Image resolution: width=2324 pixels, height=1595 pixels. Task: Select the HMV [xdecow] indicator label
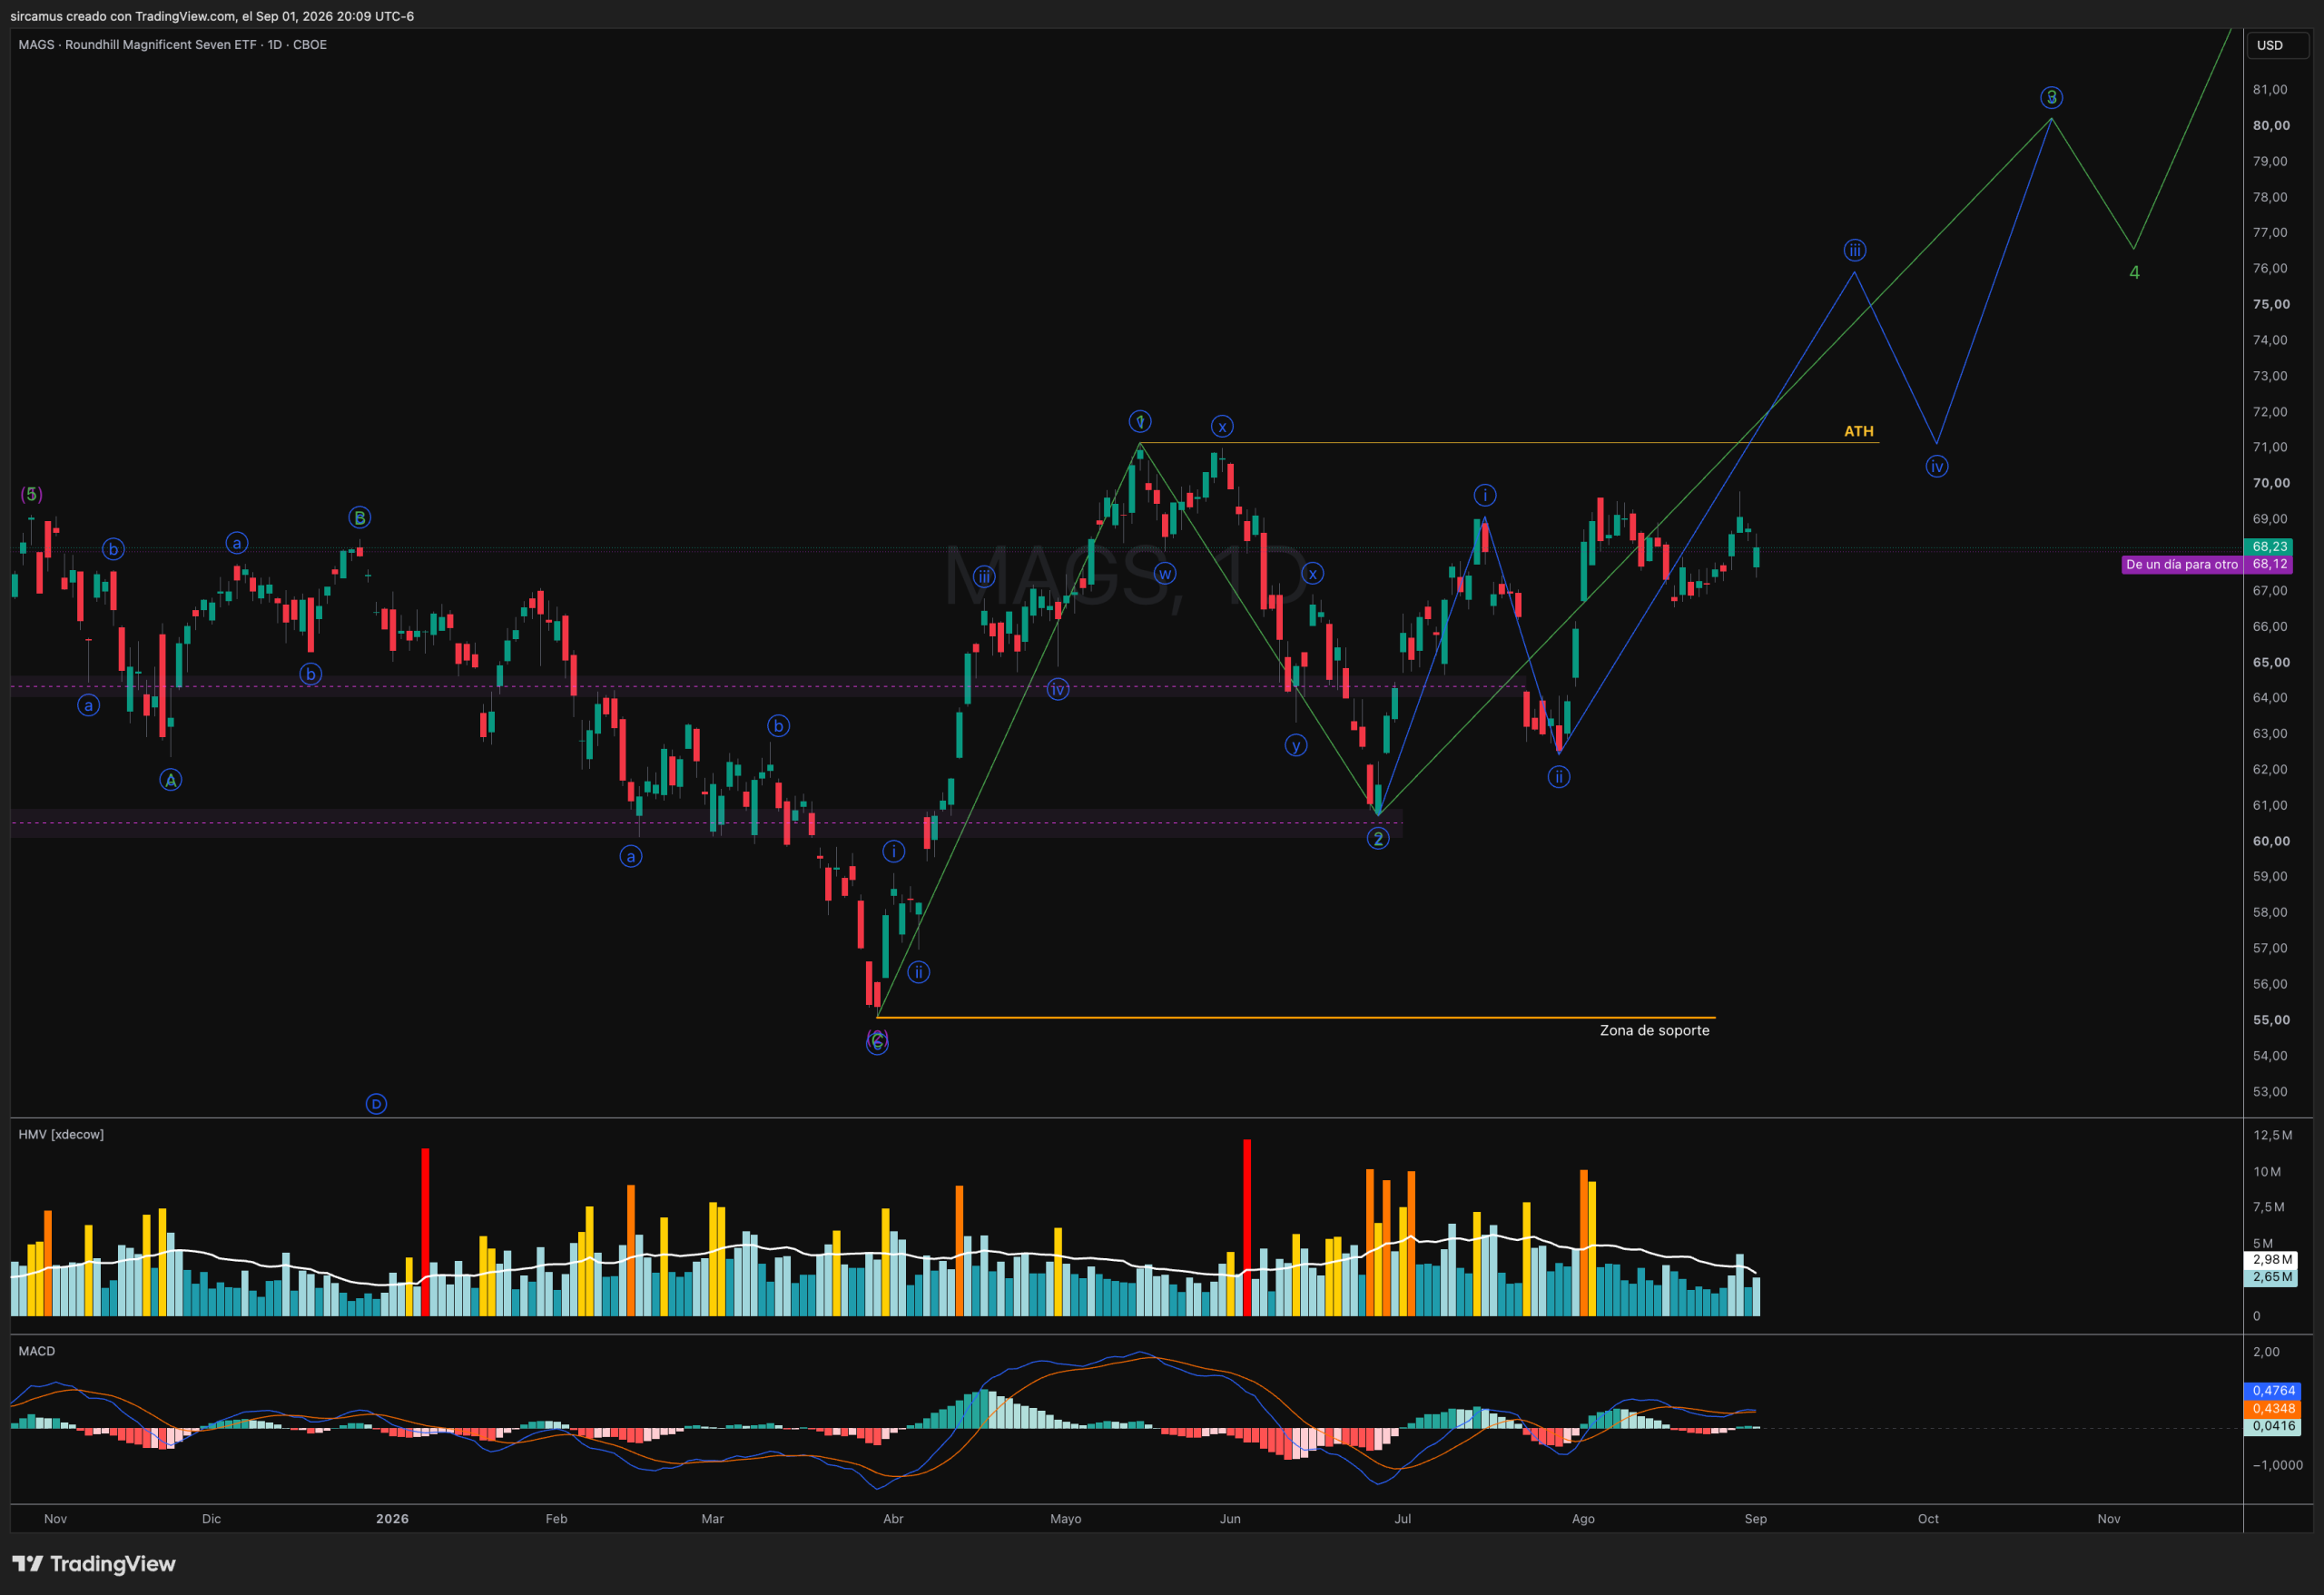tap(61, 1134)
